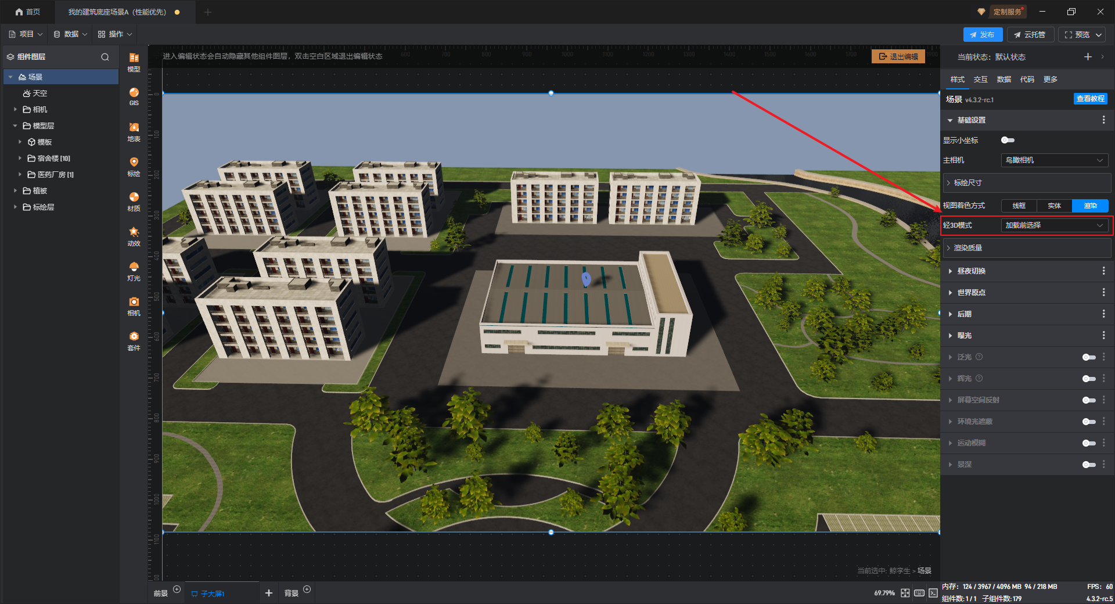Select 线框 wireframe shading mode
This screenshot has height=604, width=1115.
click(x=1019, y=206)
